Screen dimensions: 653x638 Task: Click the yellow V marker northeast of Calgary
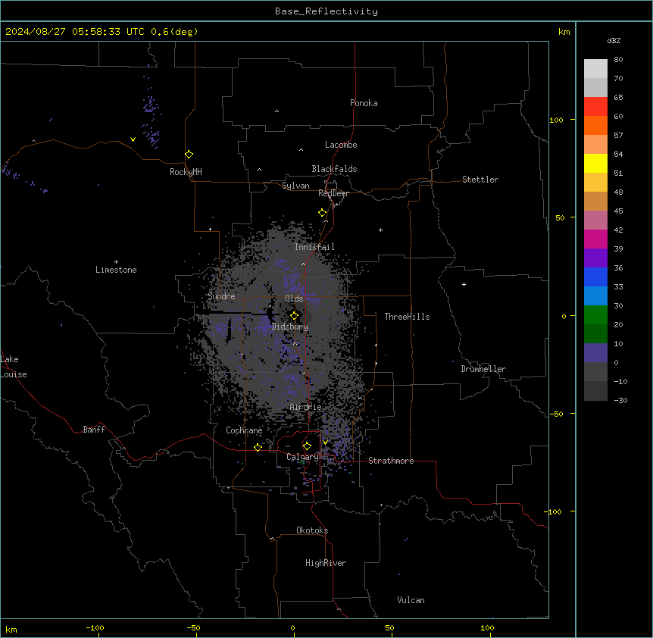click(x=325, y=443)
